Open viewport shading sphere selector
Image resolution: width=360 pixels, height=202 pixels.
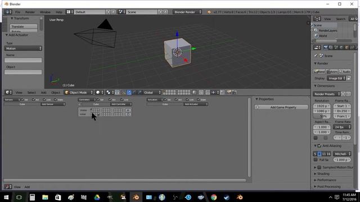coord(100,92)
